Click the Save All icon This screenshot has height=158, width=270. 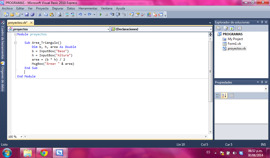coord(32,14)
